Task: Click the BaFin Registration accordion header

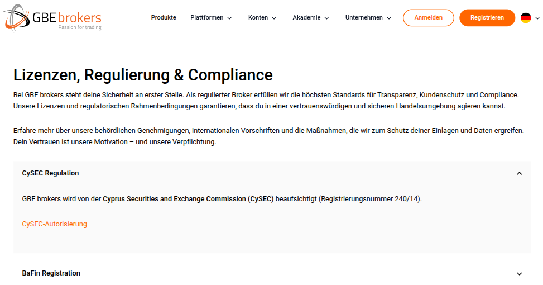Action: [x=272, y=273]
